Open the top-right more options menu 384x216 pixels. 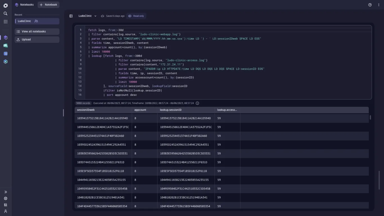click(379, 5)
